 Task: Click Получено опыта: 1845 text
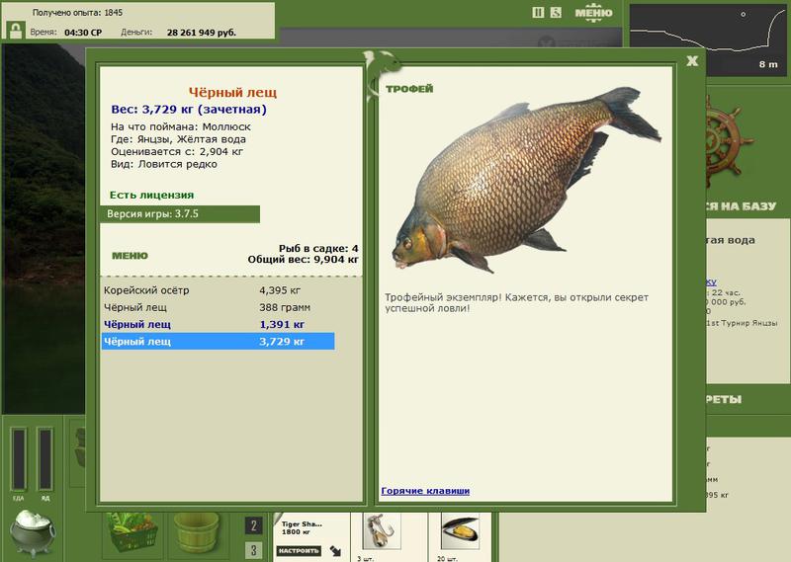(x=78, y=13)
